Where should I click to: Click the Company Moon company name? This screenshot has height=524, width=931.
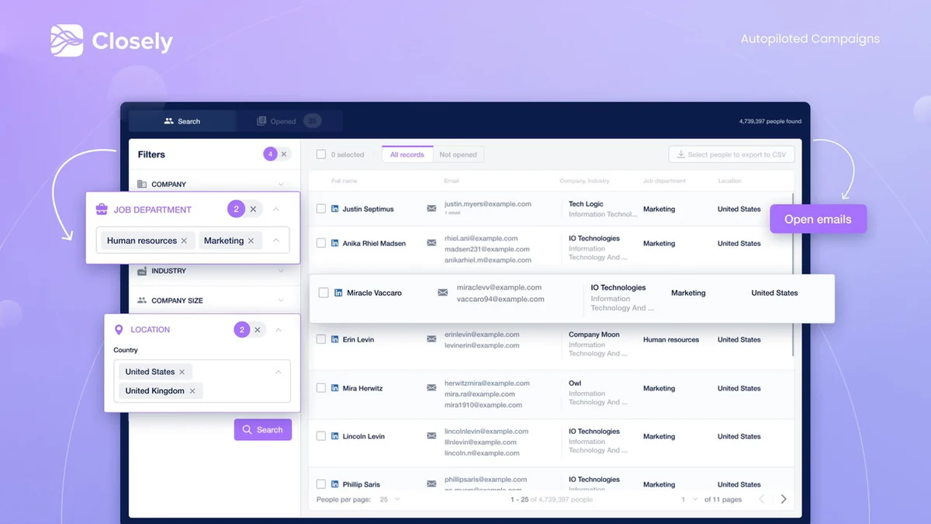(594, 335)
